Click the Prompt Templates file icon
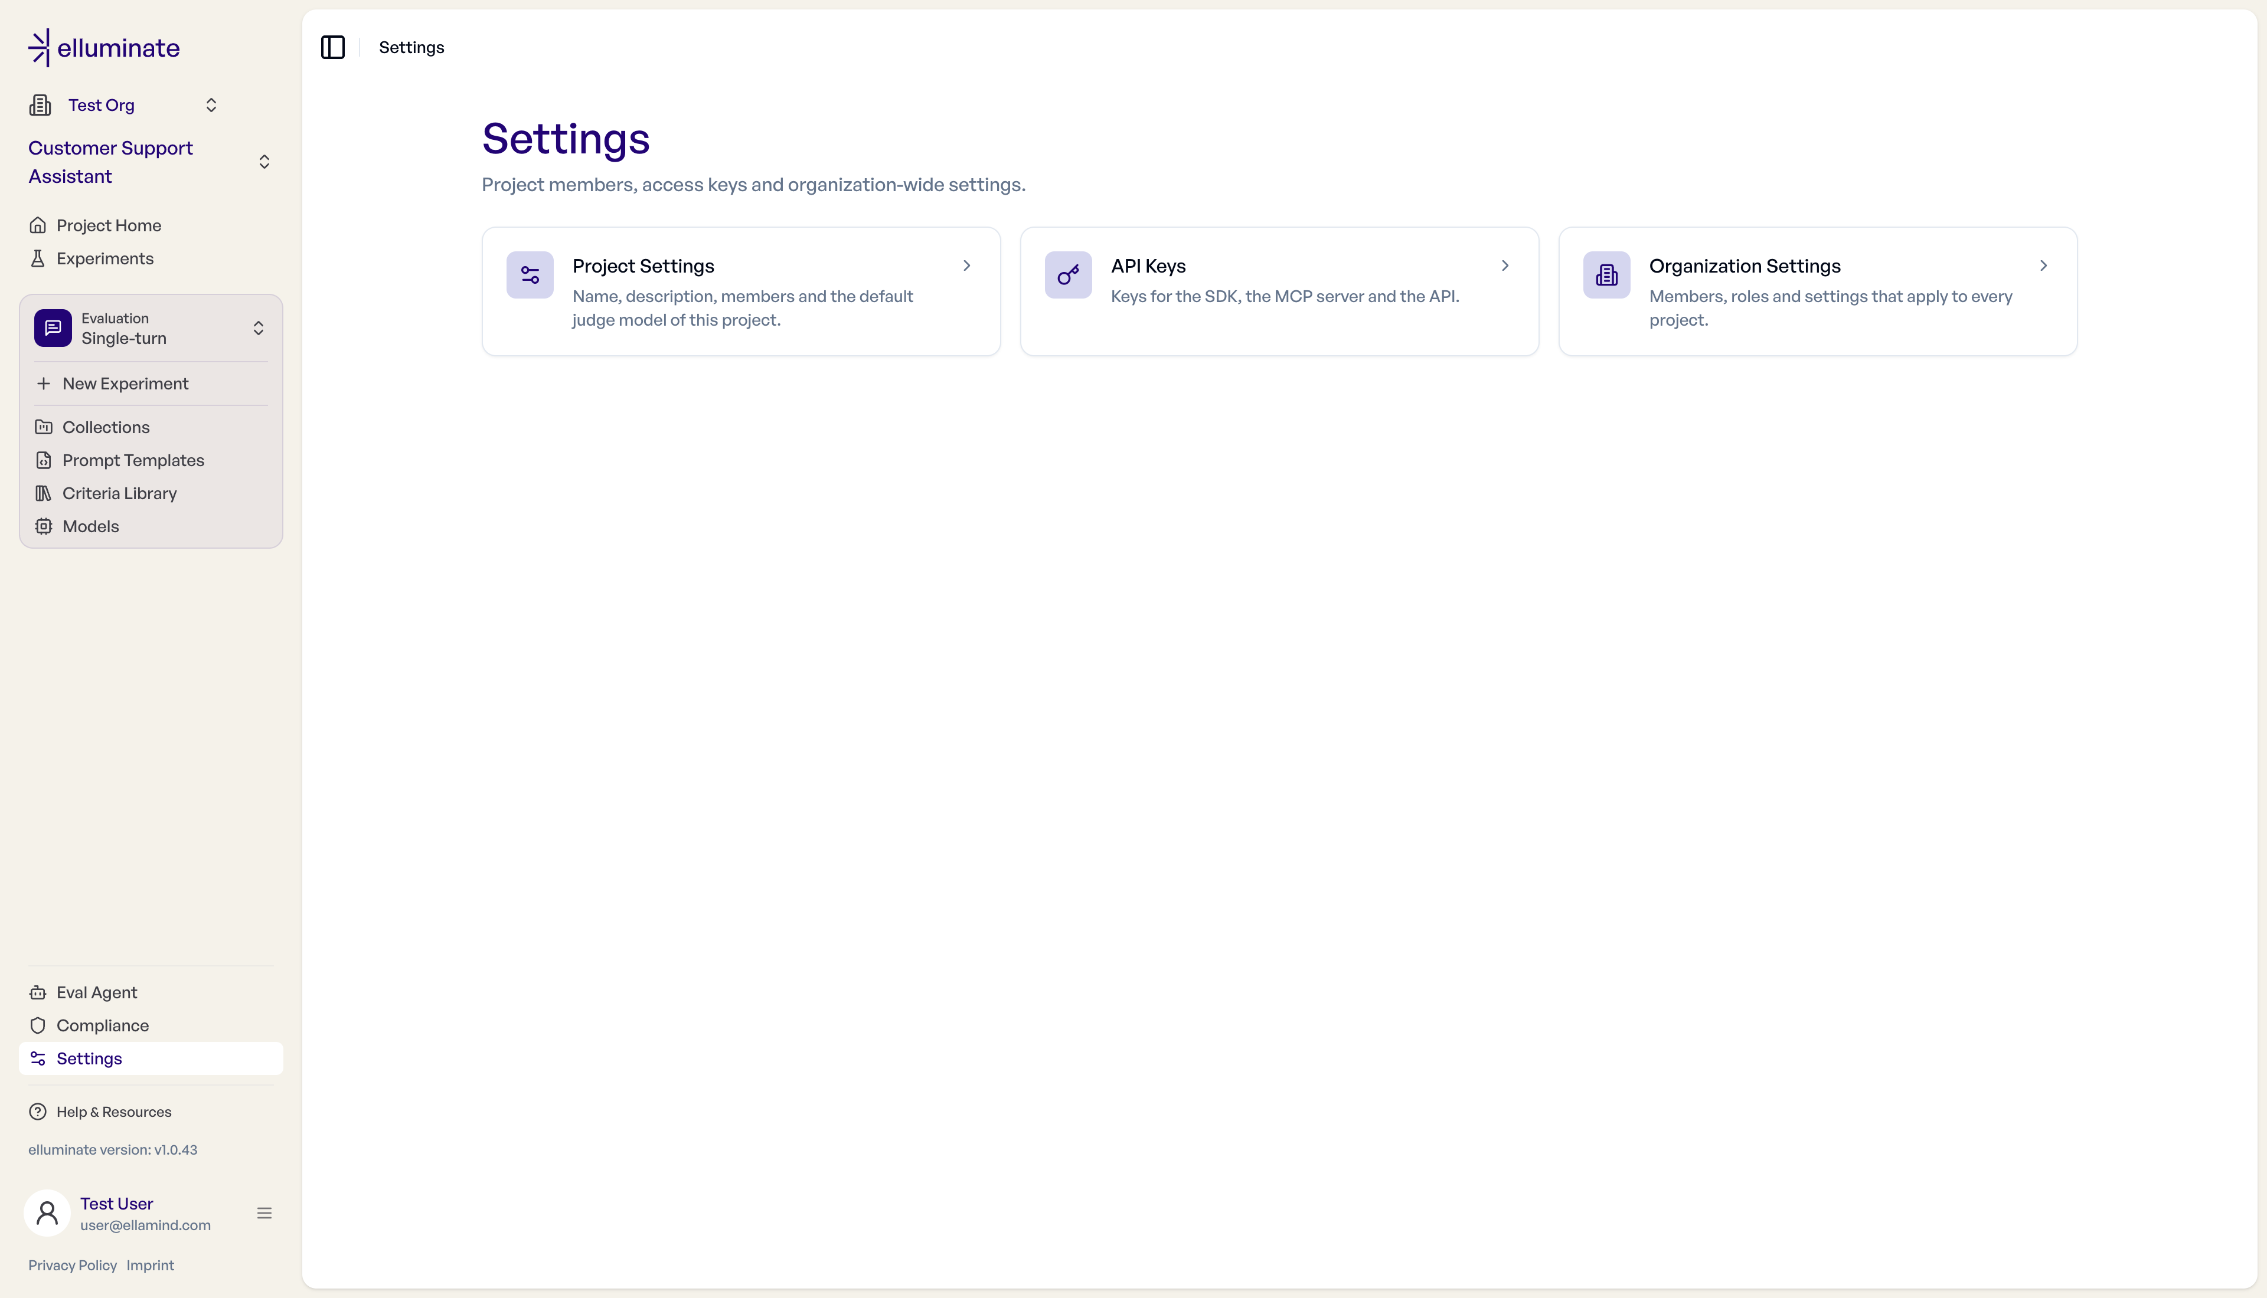 43,460
